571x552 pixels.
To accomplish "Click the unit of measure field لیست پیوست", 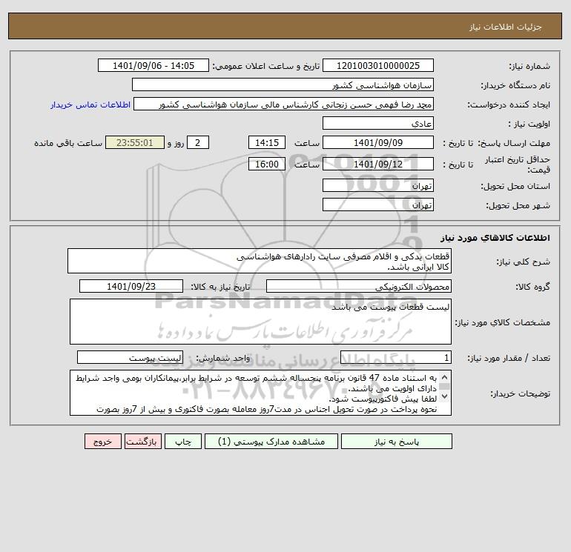I will pyautogui.click(x=130, y=358).
